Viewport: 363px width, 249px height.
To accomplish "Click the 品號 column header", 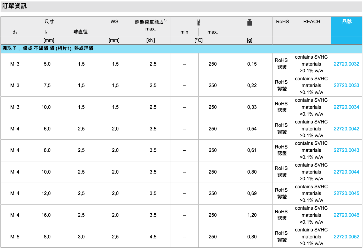I will [347, 22].
